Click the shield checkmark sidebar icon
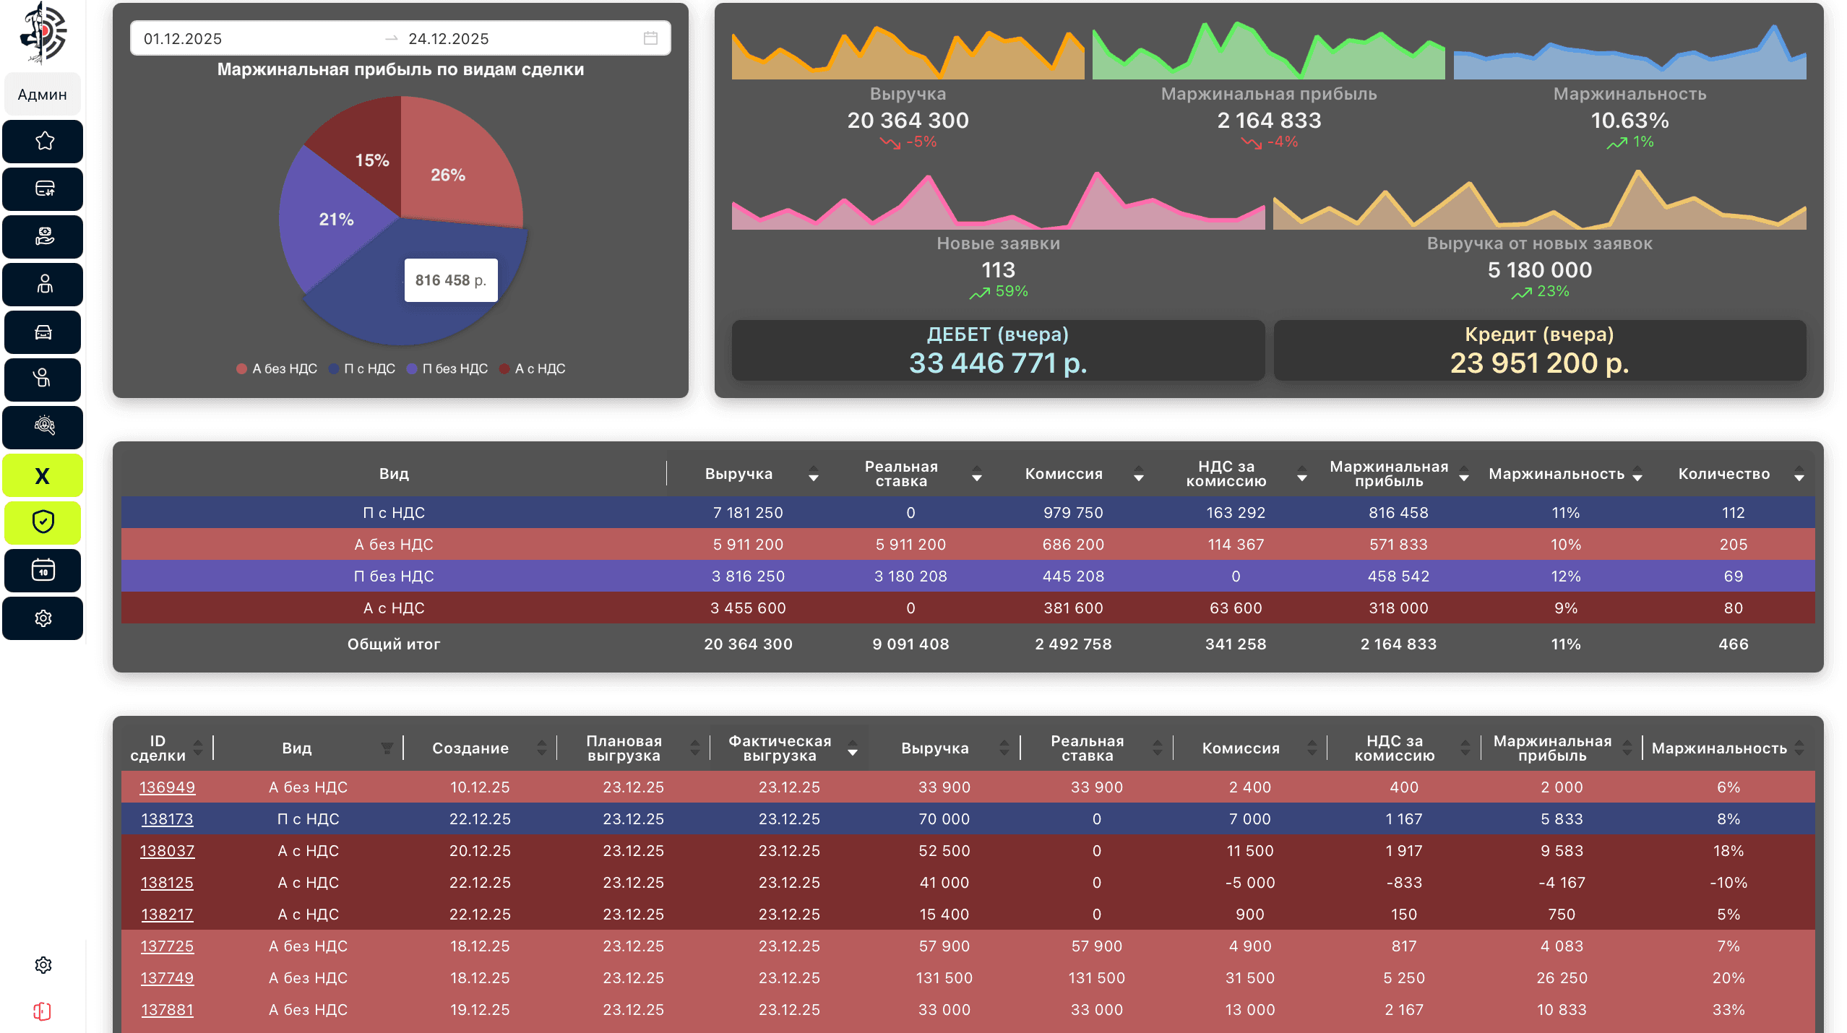This screenshot has height=1033, width=1847. [43, 522]
